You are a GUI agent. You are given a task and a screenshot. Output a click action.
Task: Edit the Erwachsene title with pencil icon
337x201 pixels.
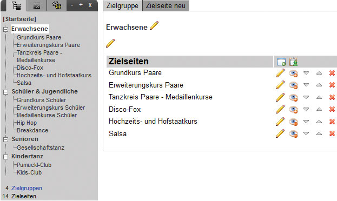point(154,25)
